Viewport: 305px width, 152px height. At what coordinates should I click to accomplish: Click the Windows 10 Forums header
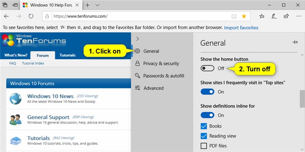click(x=68, y=83)
